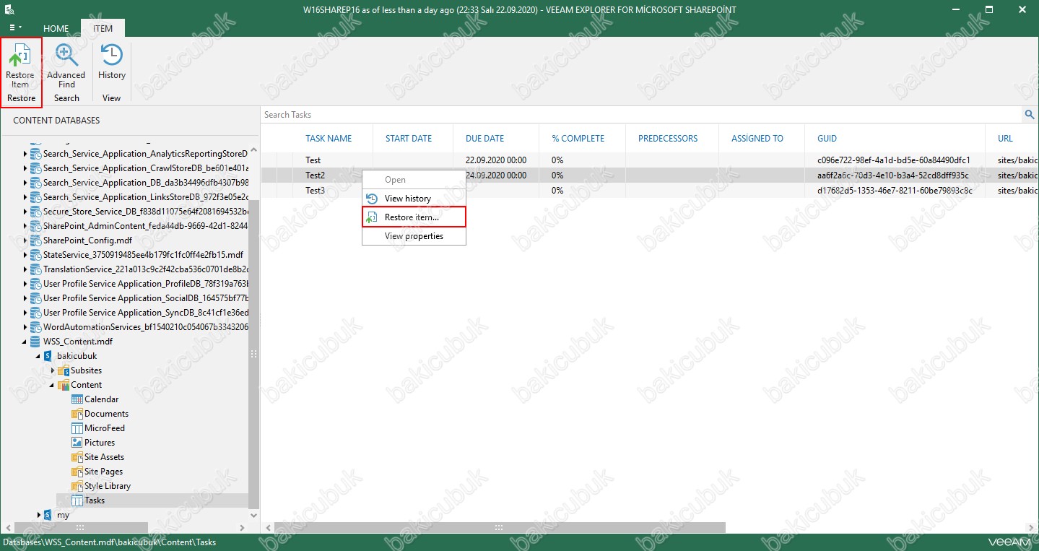The width and height of the screenshot is (1039, 551).
Task: Click the bakicubuk site icon
Action: point(49,356)
